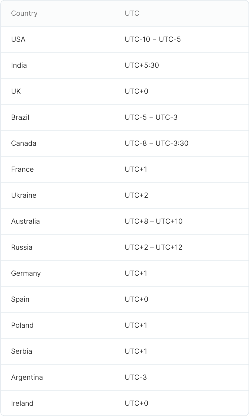Click the Australia row name
The height and width of the screenshot is (416, 249).
click(25, 221)
